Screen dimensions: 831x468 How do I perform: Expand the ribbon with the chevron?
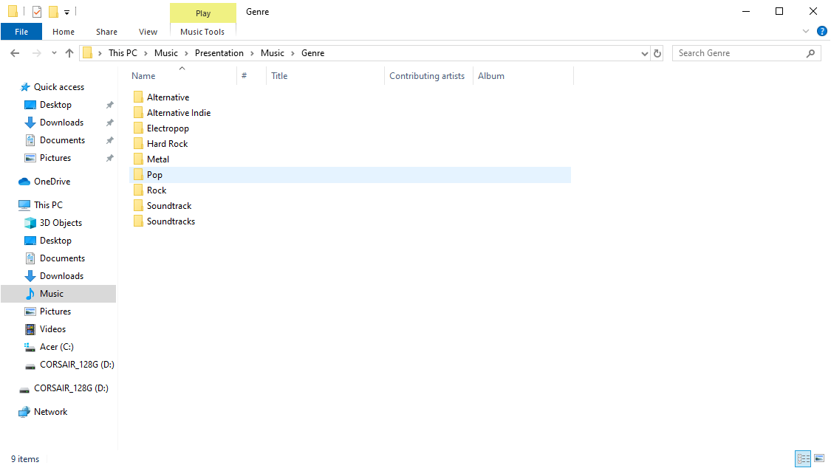806,31
